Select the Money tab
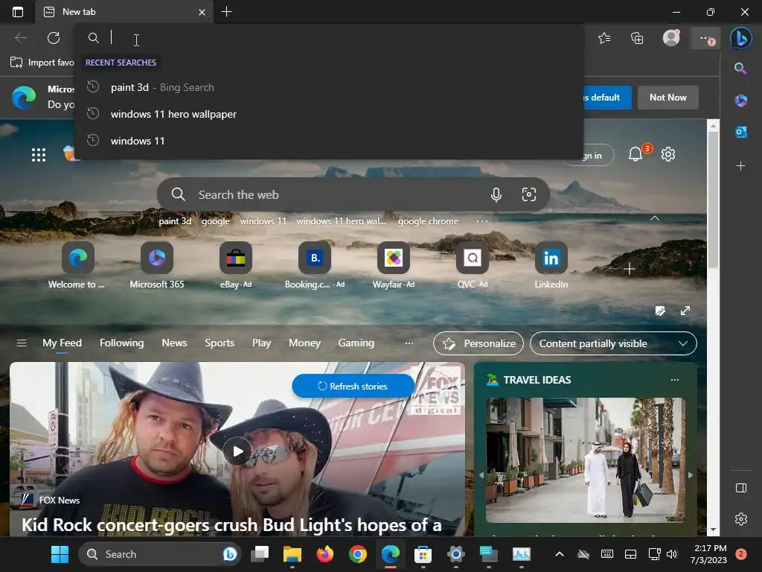This screenshot has width=762, height=572. 304,343
